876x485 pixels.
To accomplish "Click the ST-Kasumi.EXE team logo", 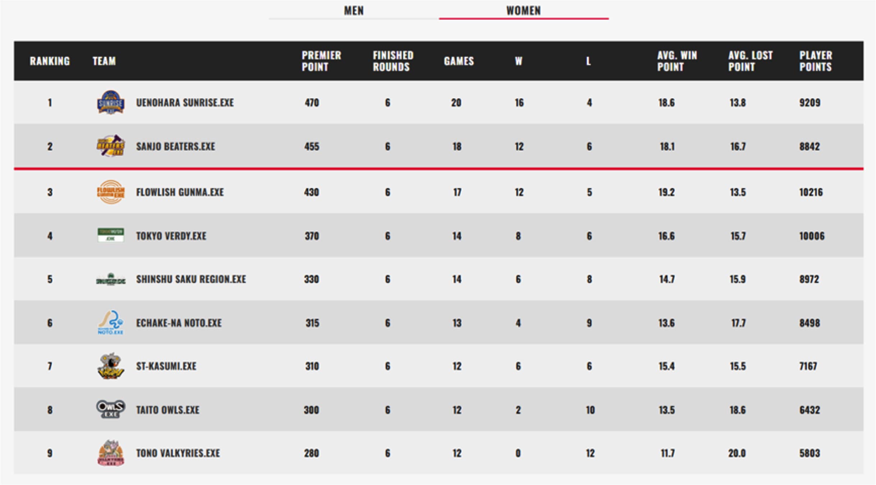I will coord(111,366).
